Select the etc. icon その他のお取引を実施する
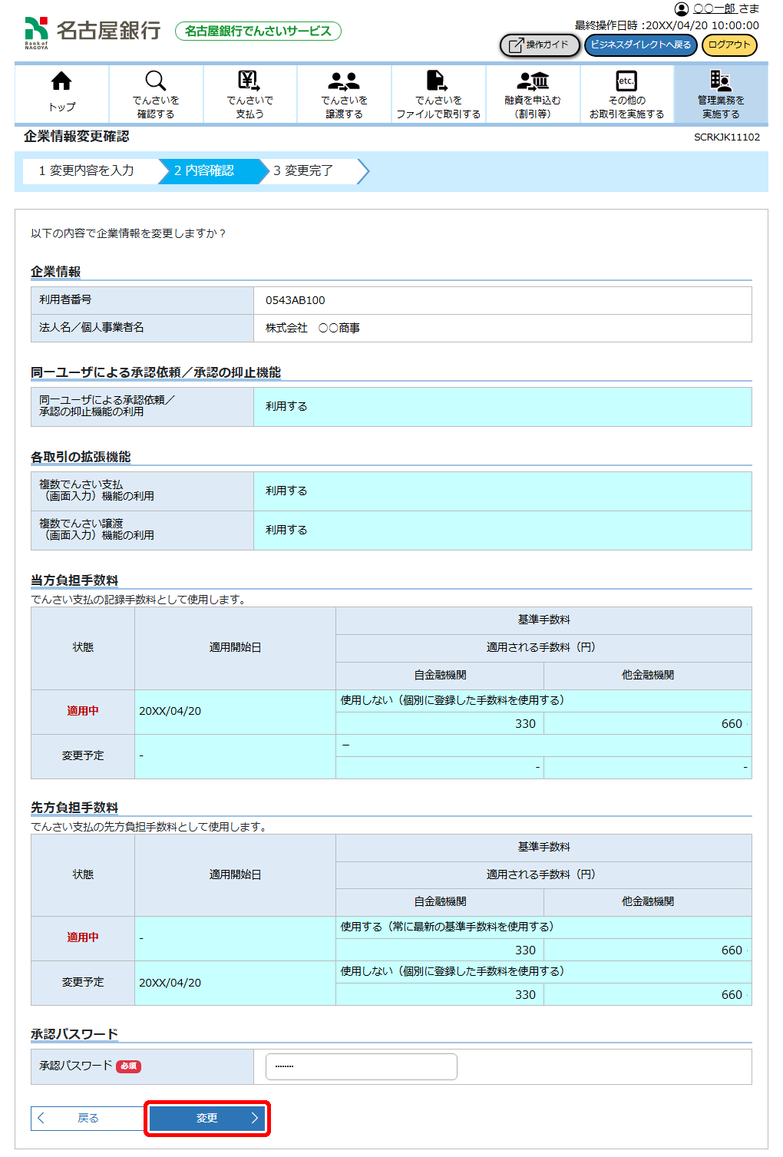 click(626, 81)
